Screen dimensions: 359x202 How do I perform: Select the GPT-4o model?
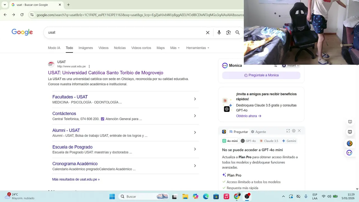pos(248,141)
